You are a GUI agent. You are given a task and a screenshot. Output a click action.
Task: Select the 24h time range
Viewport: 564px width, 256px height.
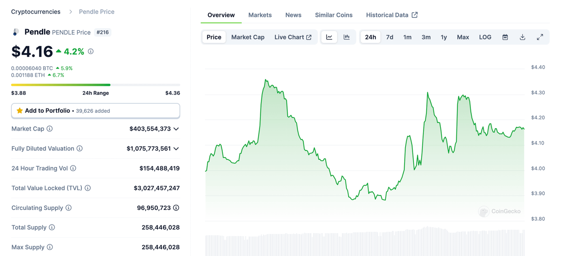(370, 37)
